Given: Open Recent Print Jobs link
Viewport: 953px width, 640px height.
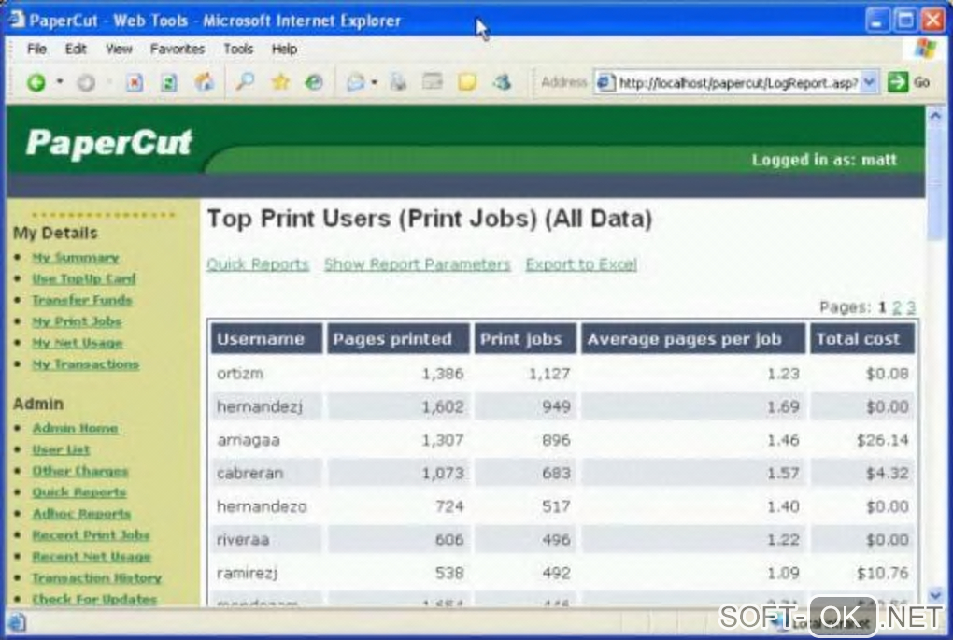Looking at the screenshot, I should click(91, 534).
